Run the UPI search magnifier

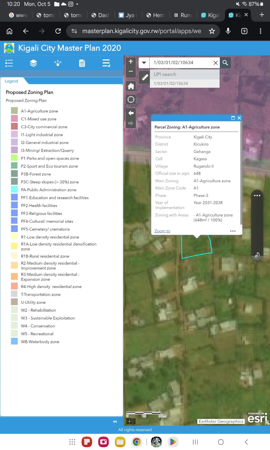tap(225, 63)
